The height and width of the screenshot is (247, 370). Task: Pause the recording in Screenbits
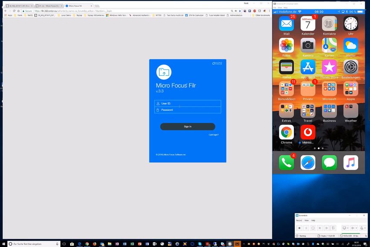306,228
